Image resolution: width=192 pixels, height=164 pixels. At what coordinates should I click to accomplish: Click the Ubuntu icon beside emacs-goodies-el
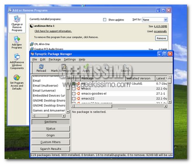78,93
